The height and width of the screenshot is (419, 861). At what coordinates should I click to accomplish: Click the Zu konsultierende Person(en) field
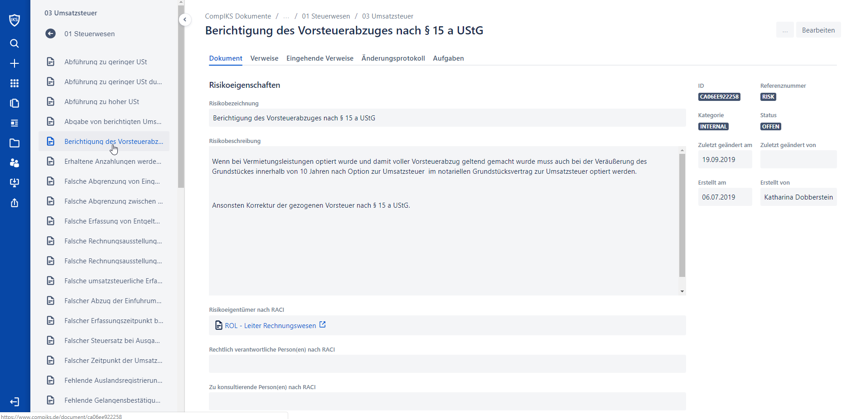(447, 401)
